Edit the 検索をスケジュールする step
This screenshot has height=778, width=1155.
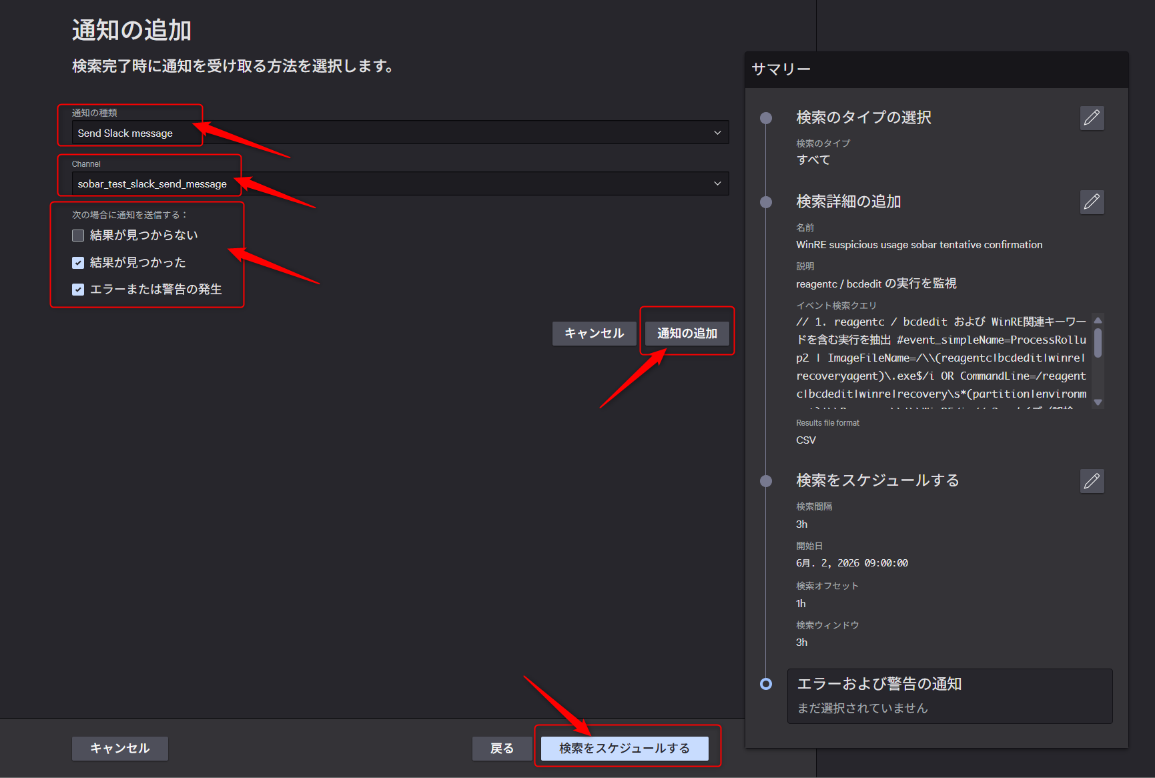[x=1092, y=481]
